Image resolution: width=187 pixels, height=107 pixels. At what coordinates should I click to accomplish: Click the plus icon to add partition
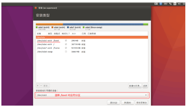pos(38,85)
